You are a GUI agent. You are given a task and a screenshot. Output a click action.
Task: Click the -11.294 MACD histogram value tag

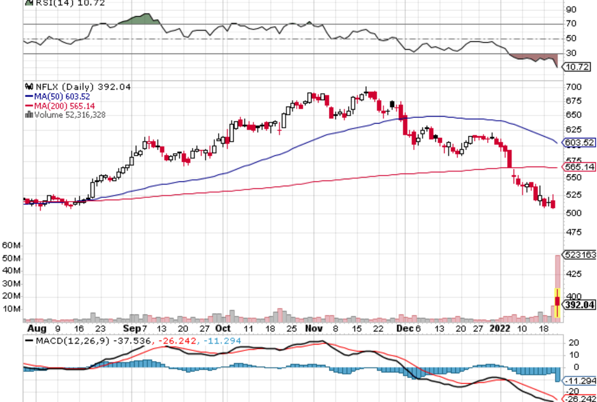pyautogui.click(x=580, y=382)
